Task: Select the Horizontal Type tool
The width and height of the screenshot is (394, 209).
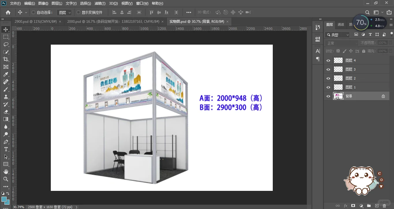Action: click(x=6, y=149)
